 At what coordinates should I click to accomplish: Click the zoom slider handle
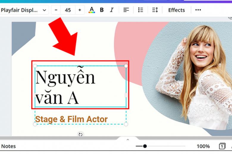145,146
